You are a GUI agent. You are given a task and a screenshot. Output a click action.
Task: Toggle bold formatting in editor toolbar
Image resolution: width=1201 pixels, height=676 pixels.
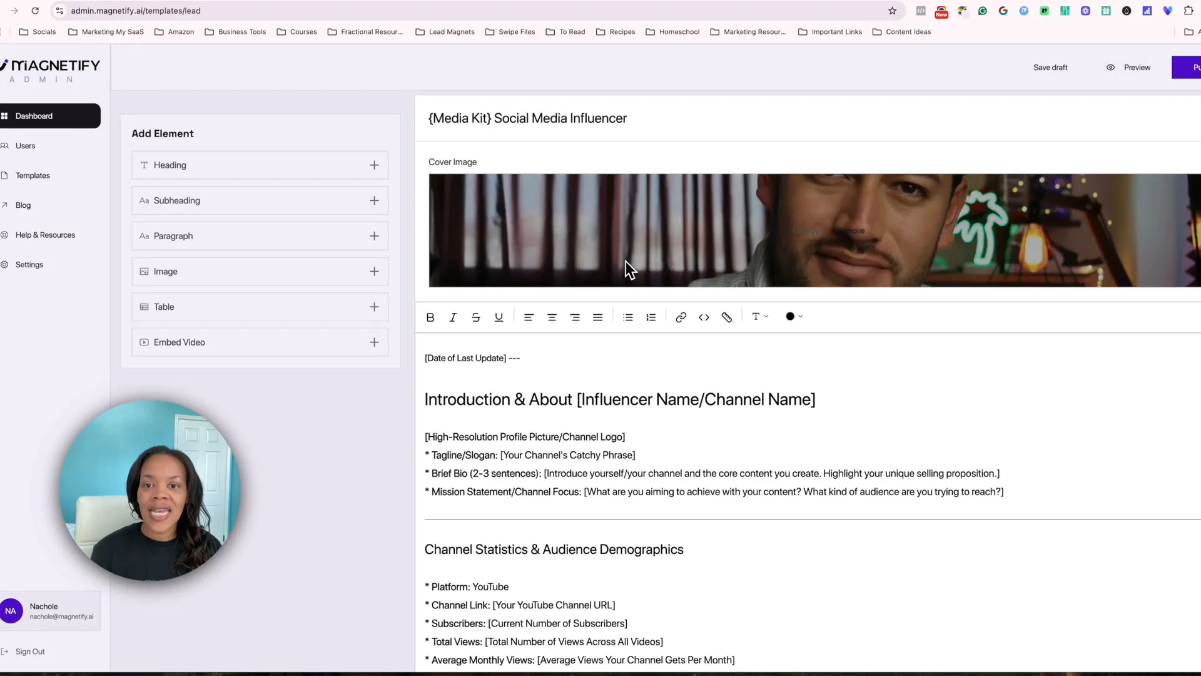[430, 317]
